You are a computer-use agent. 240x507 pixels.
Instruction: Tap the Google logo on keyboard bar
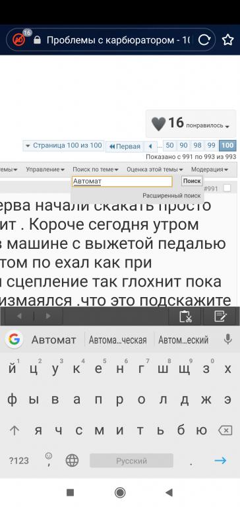click(x=14, y=339)
